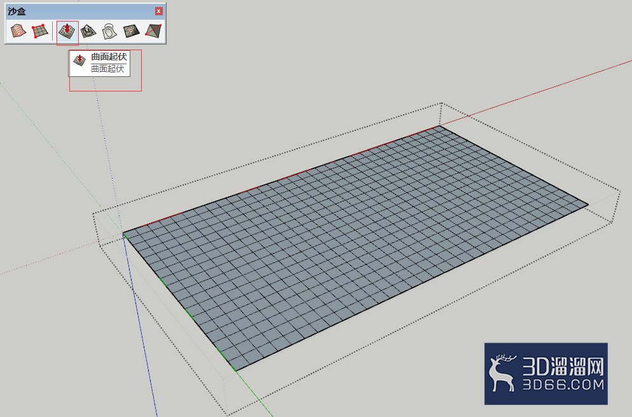Viewport: 632px width, 417px height.
Task: Select the From Contours sandbox tool
Action: (x=18, y=31)
